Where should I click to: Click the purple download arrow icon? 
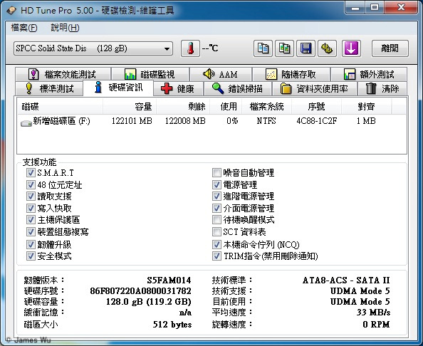351,48
